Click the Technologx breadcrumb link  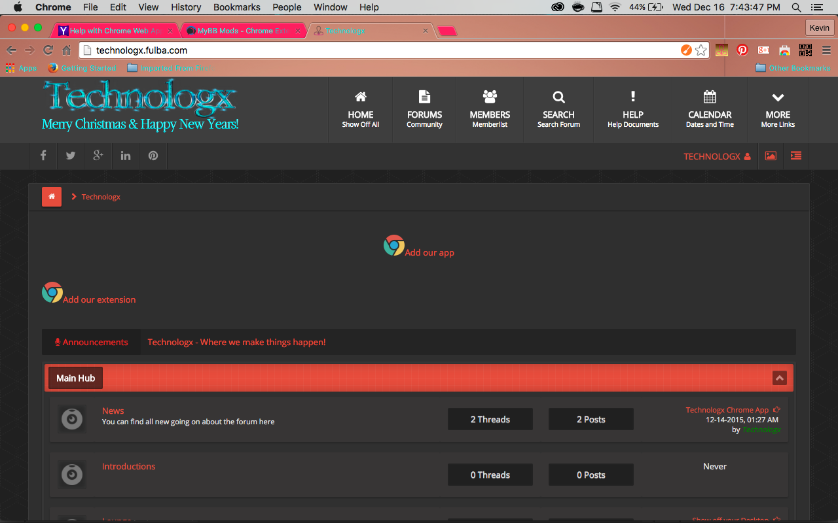click(x=101, y=197)
